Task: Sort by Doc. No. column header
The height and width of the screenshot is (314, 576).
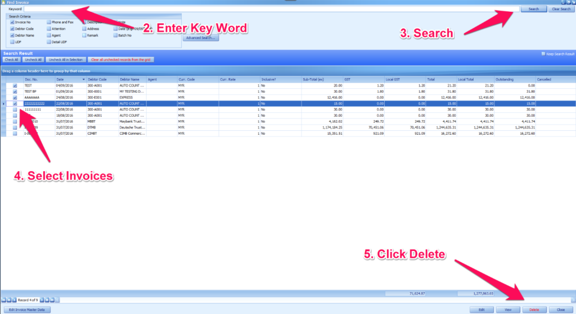Action: pyautogui.click(x=39, y=80)
